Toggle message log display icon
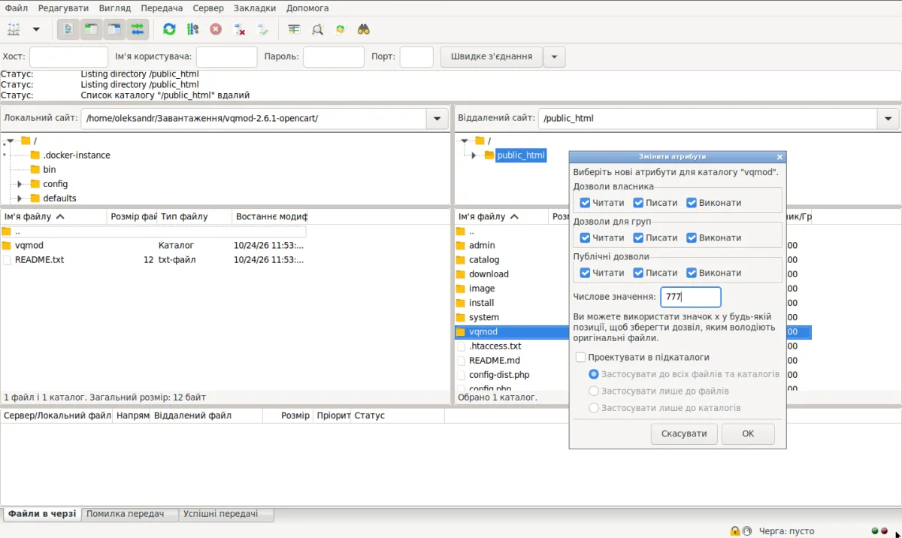Screen dimensions: 902x538 pyautogui.click(x=68, y=29)
